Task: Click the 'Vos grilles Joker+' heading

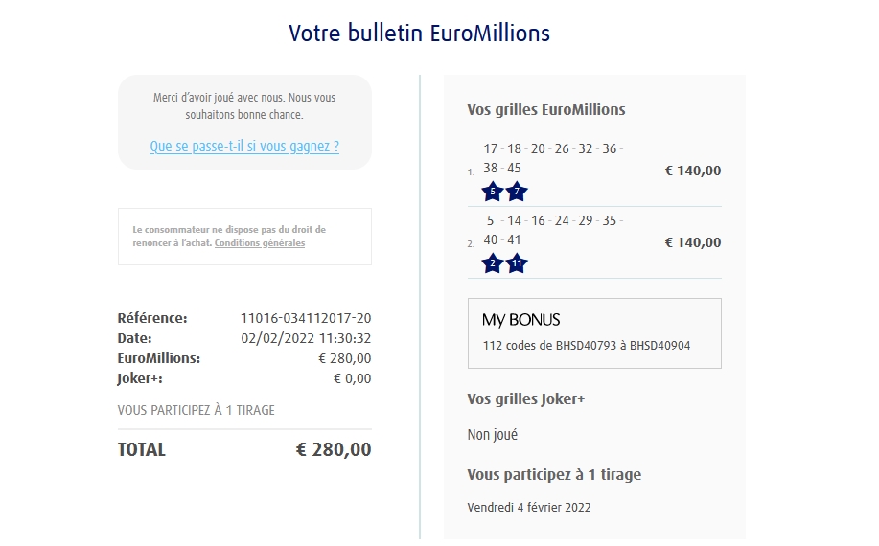Action: [x=525, y=398]
